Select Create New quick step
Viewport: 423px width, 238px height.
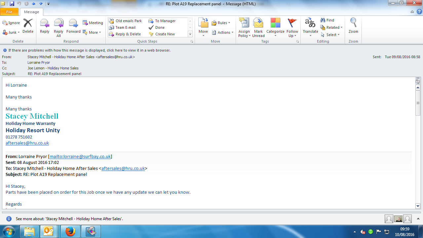click(162, 34)
